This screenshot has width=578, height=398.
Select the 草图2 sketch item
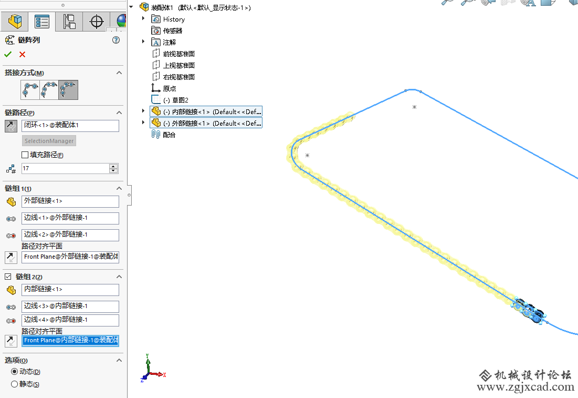[x=170, y=100]
